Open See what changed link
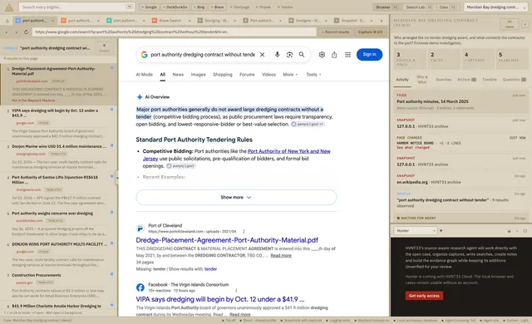532x324 pixels. point(413,147)
